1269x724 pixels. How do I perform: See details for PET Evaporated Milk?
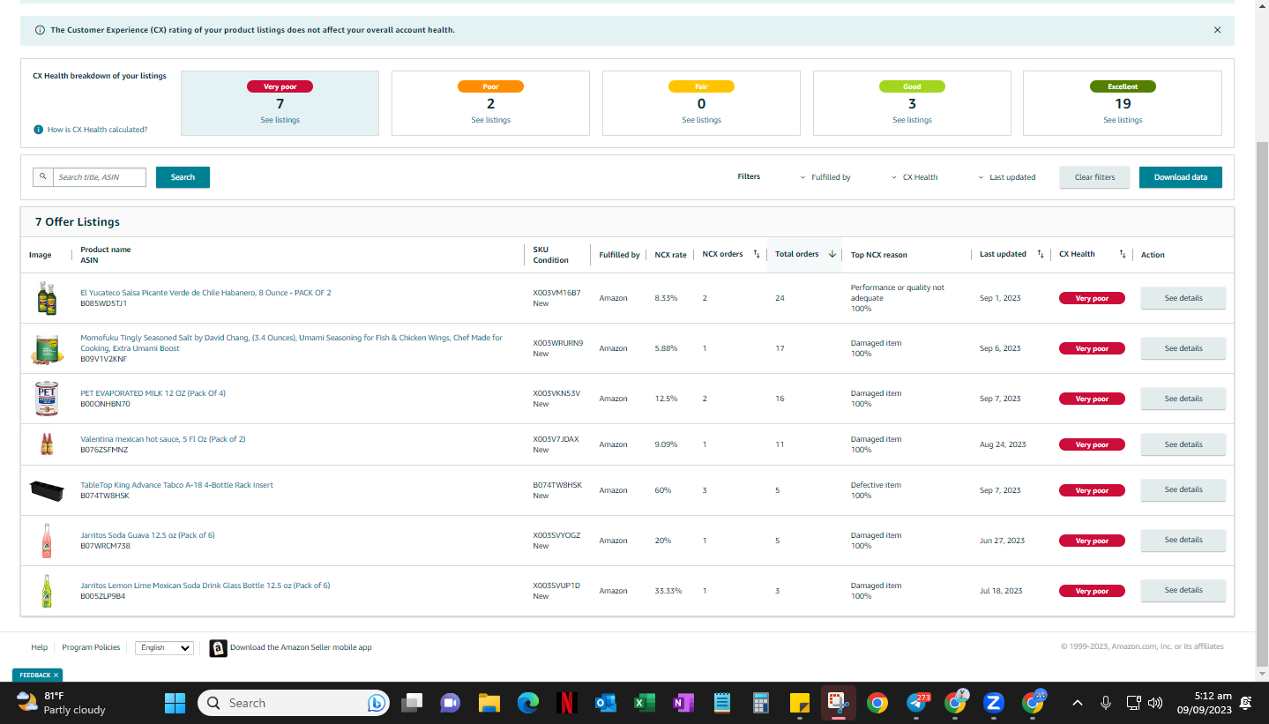click(1183, 399)
